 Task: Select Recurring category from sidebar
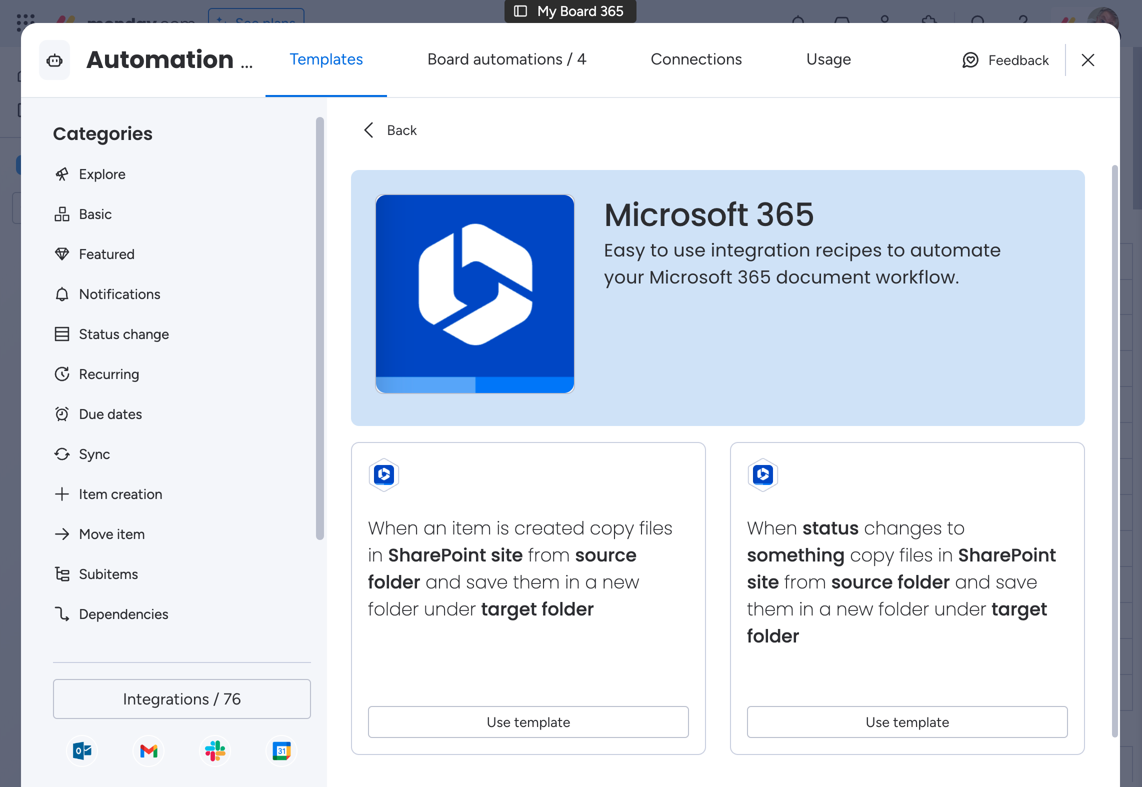click(108, 373)
